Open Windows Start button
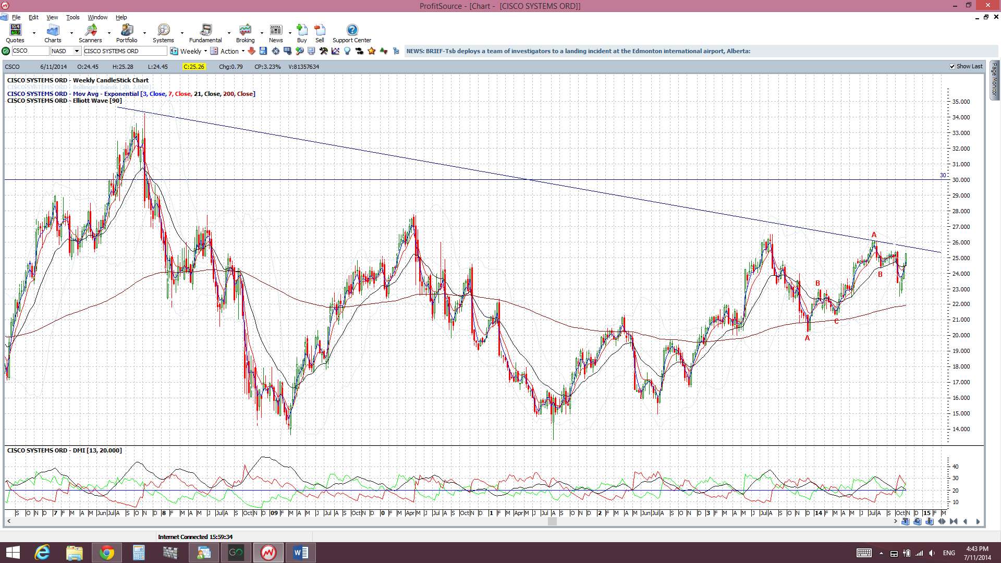This screenshot has height=563, width=1001. pos(13,553)
